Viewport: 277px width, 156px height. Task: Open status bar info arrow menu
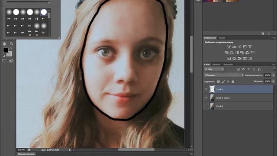pyautogui.click(x=70, y=150)
